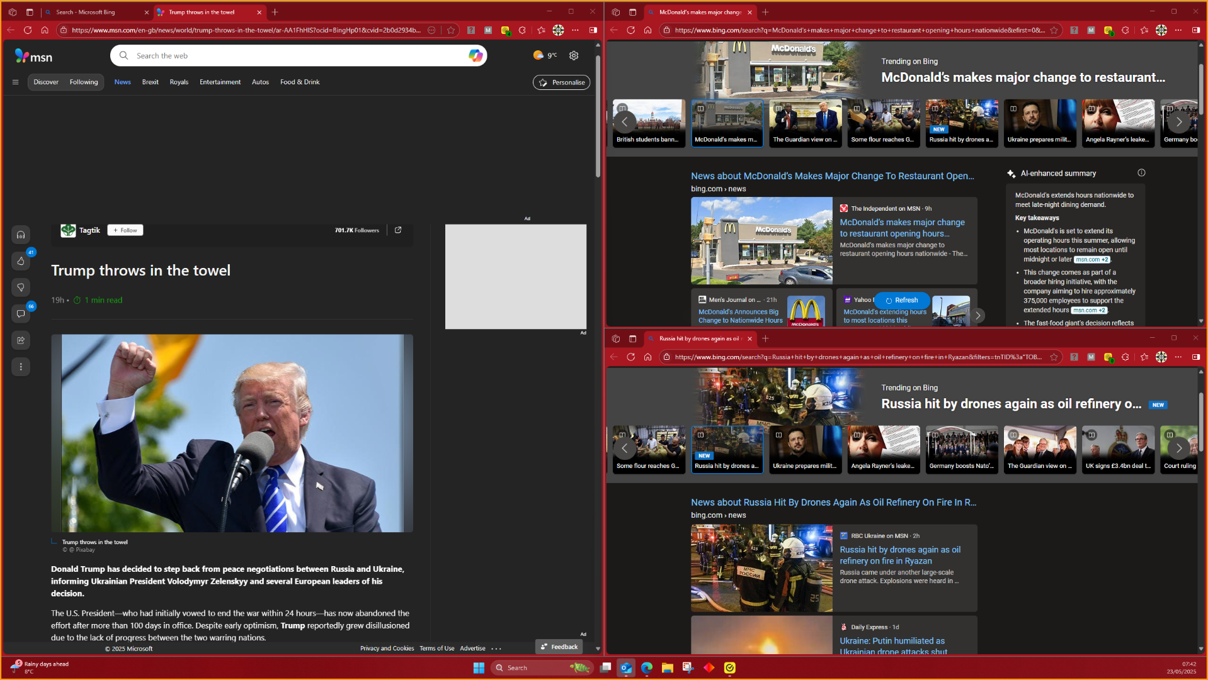The image size is (1208, 680).
Task: Favorite the MSN page with the star icon
Action: tap(451, 30)
